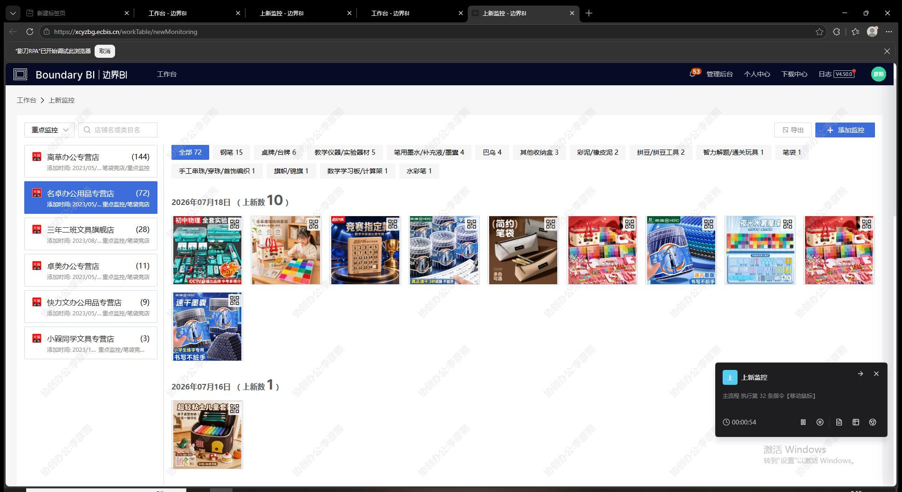Refresh the current page

pos(30,32)
